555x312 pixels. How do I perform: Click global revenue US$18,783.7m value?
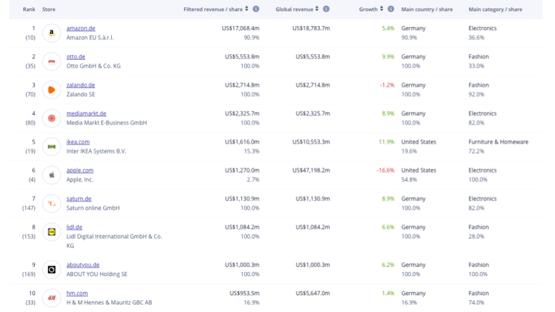tap(311, 28)
